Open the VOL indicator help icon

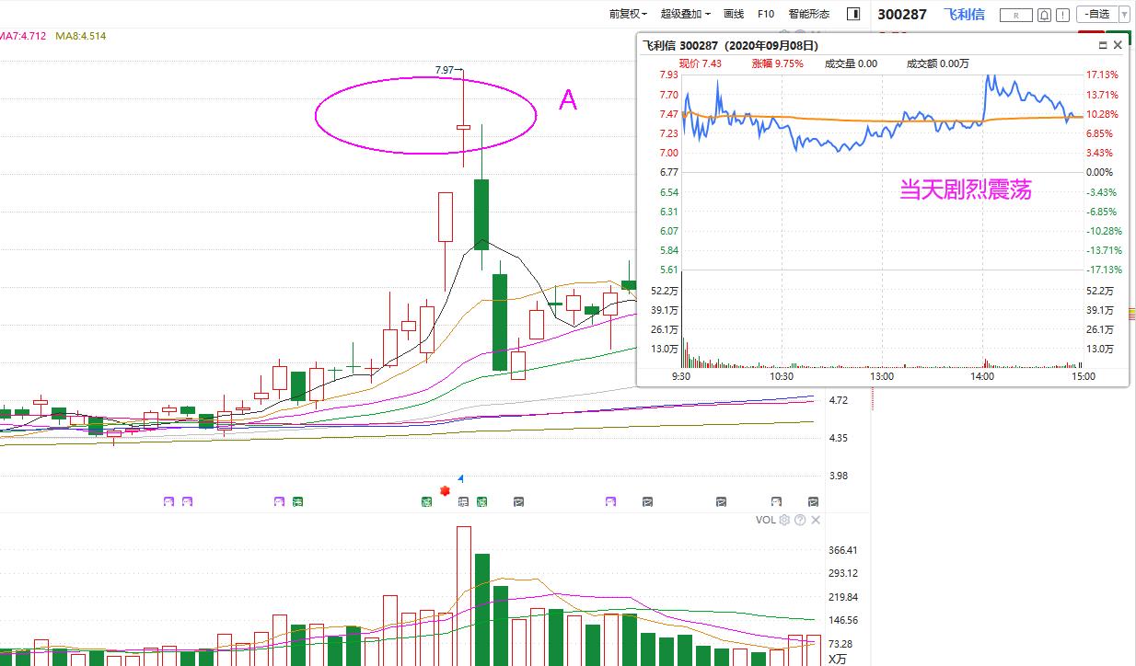pos(800,520)
